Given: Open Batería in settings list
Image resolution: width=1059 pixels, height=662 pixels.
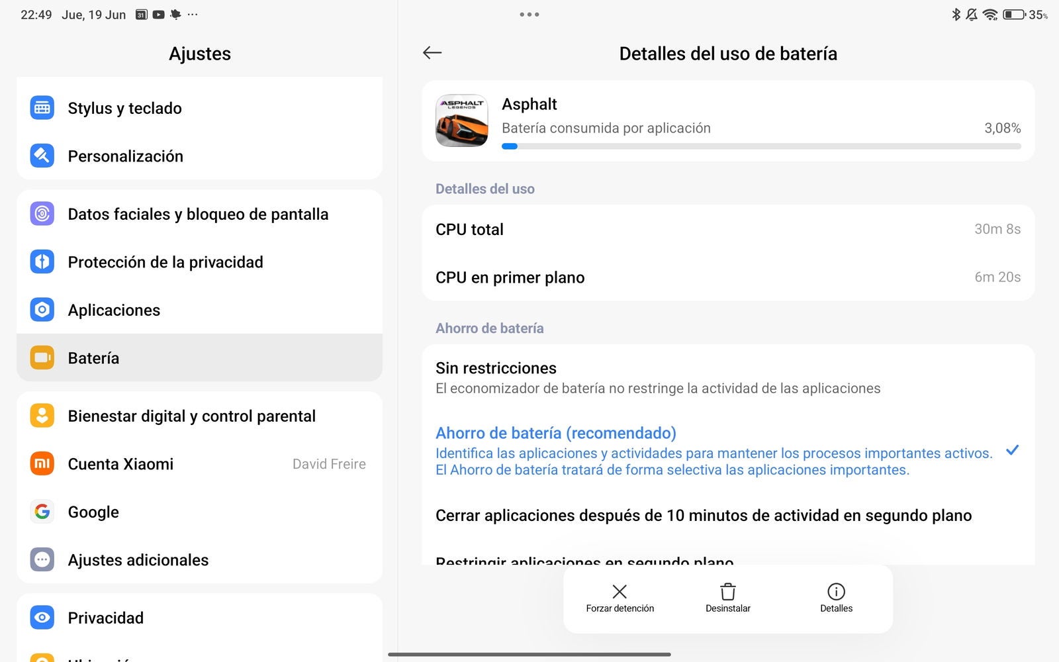Looking at the screenshot, I should coord(199,358).
